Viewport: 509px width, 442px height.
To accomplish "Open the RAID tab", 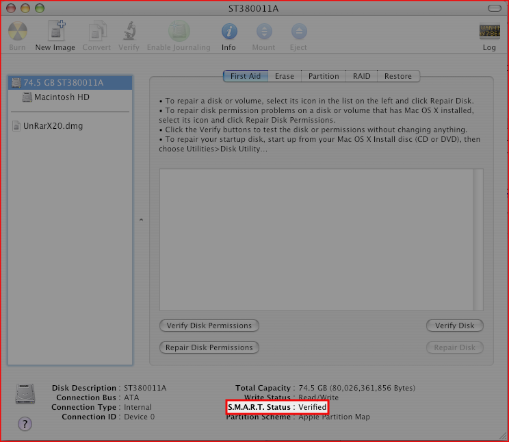I will pyautogui.click(x=362, y=76).
